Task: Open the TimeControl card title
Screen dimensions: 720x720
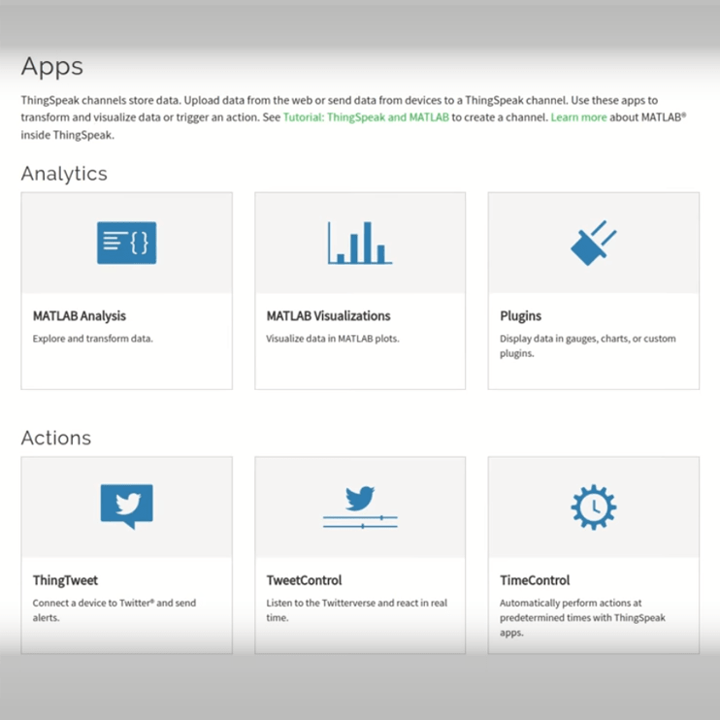Action: point(535,580)
